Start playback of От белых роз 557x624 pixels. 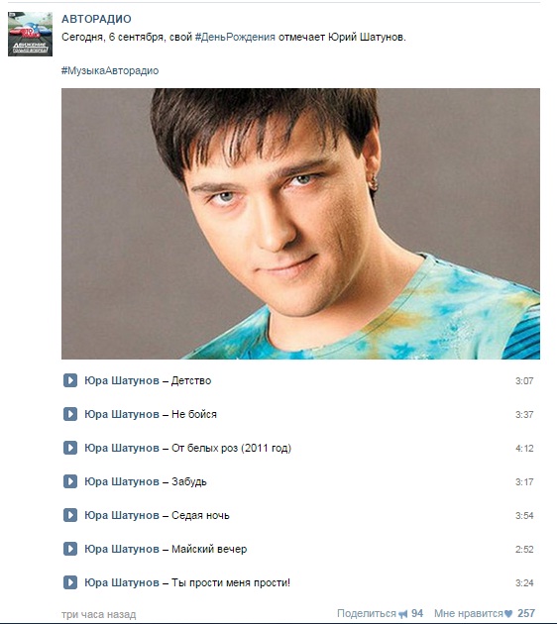[x=70, y=448]
